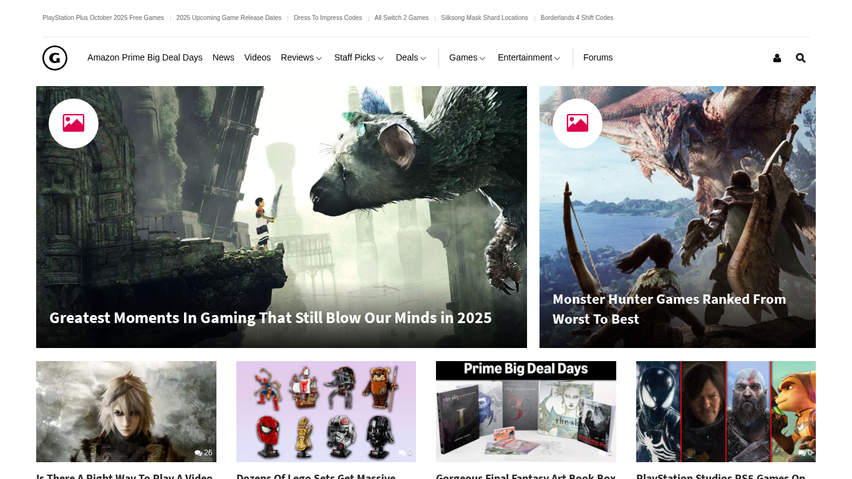Expand the Staff Picks dropdown menu
852x479 pixels.
coord(359,57)
